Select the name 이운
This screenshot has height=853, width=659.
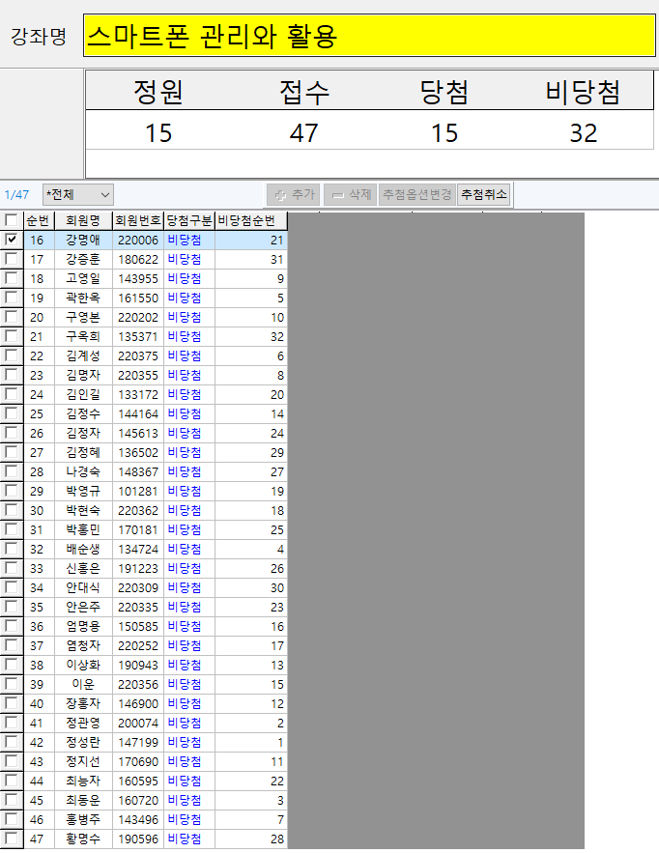tap(83, 684)
